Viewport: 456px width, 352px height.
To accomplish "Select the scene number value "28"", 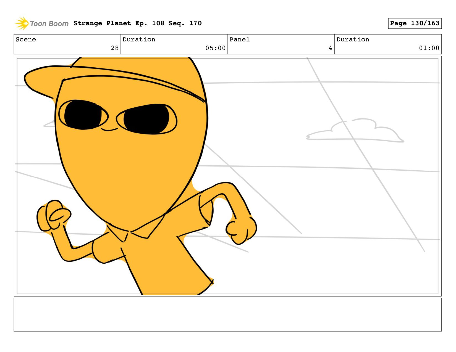I will click(115, 48).
